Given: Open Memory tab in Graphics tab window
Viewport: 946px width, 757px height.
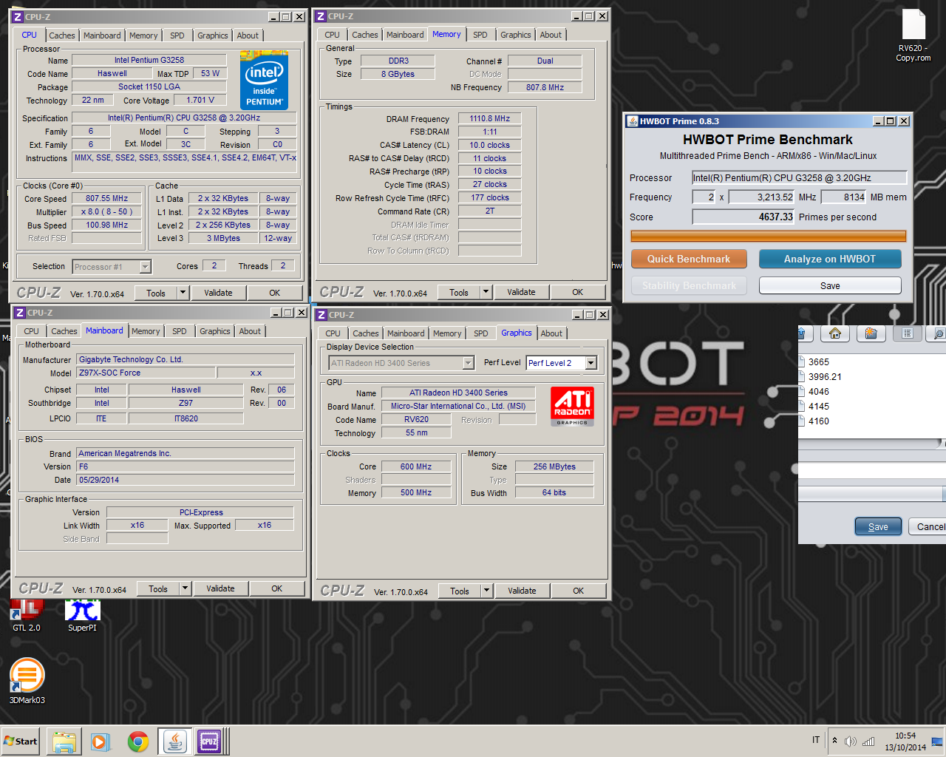Looking at the screenshot, I should pos(447,333).
